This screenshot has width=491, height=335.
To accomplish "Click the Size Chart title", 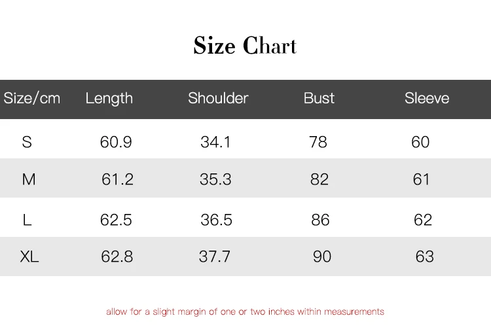I will click(x=245, y=46).
